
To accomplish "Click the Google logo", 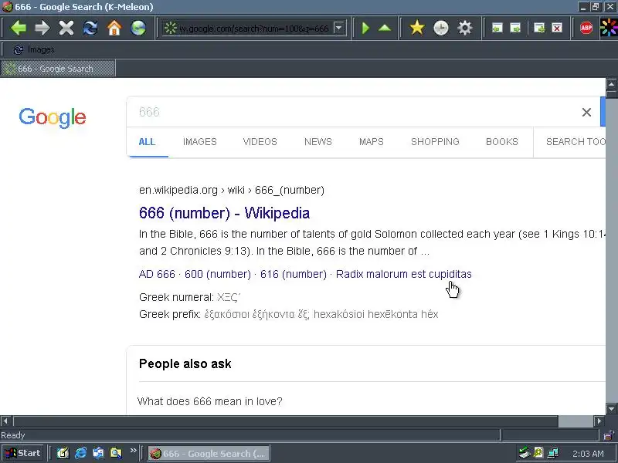I will coord(53,117).
